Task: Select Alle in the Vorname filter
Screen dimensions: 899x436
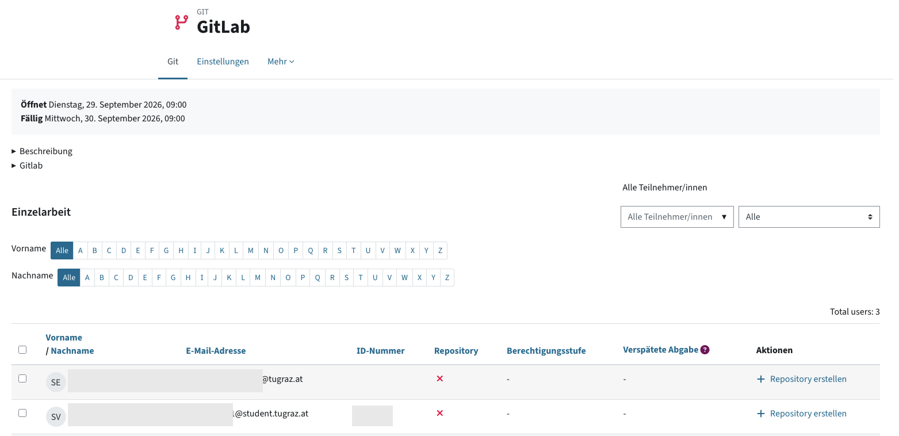Action: (x=62, y=250)
